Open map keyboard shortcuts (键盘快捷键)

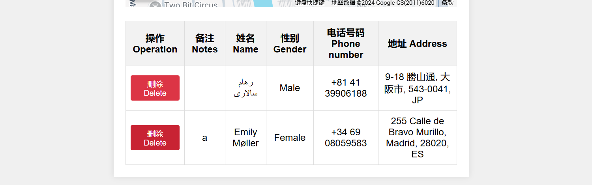pyautogui.click(x=309, y=3)
